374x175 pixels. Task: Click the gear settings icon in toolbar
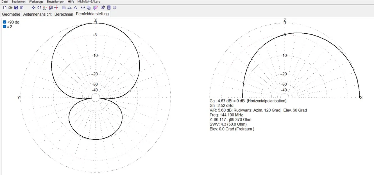[115, 8]
